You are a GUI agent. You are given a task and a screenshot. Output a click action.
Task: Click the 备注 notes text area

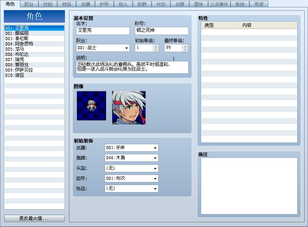click(x=249, y=186)
